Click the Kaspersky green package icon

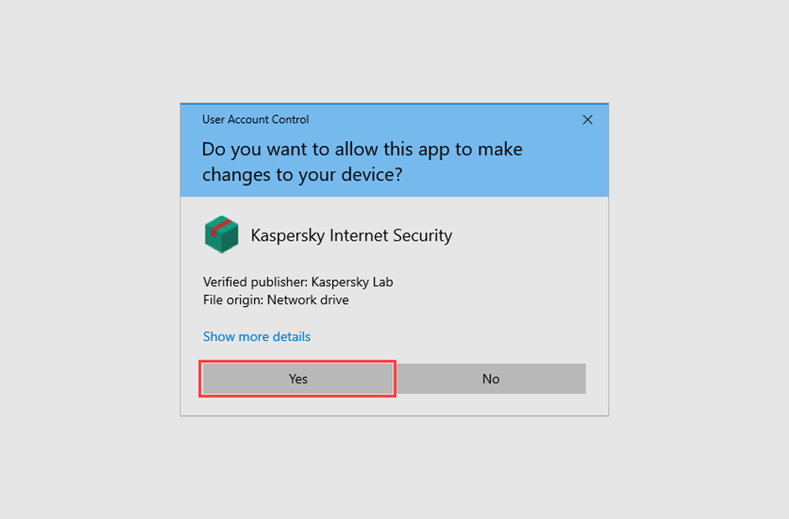pos(221,235)
